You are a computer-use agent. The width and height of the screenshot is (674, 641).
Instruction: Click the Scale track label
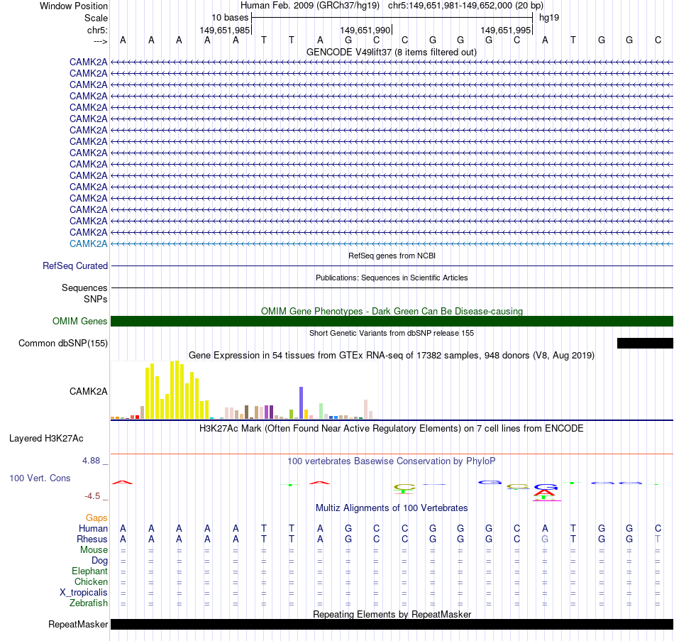(x=96, y=18)
